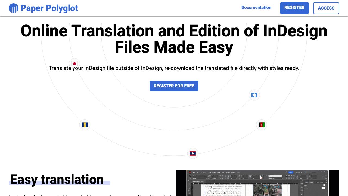Click the REGISTER button in header
348x196 pixels.
coord(294,8)
